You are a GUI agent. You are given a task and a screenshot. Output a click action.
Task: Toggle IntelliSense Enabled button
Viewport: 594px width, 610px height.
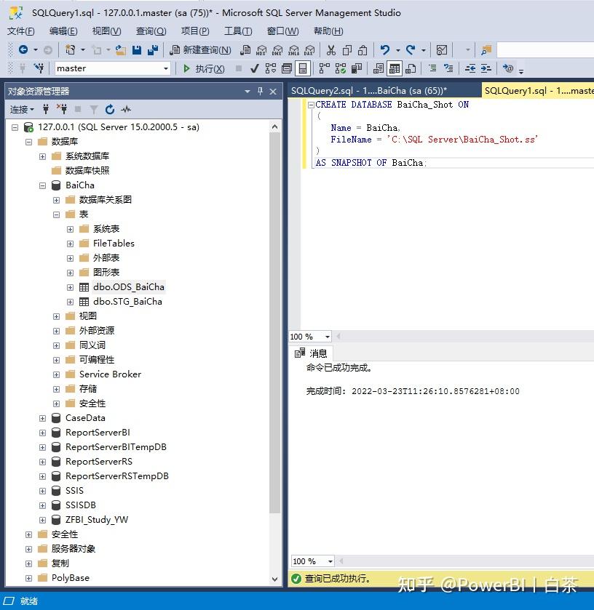(303, 69)
